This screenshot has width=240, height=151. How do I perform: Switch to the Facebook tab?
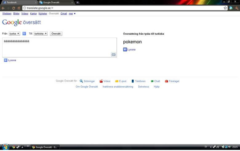pos(19,2)
